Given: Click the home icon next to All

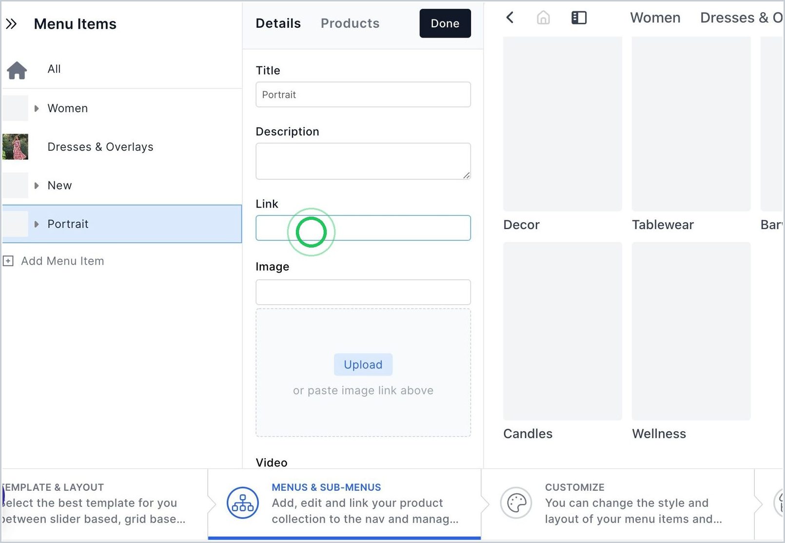Looking at the screenshot, I should pyautogui.click(x=17, y=70).
